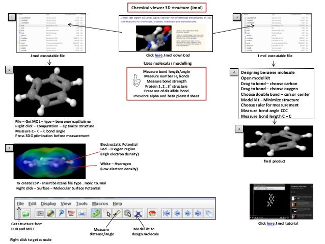Open the Tools menu
325x244 pixels.
coord(82,204)
